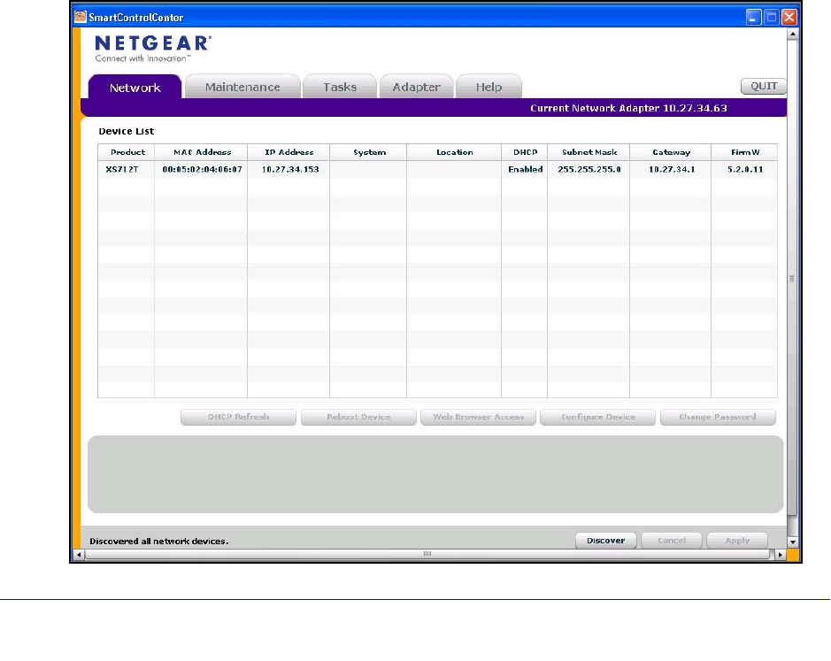Viewport: 831px width, 661px height.
Task: Click the System column header
Action: pyautogui.click(x=369, y=152)
